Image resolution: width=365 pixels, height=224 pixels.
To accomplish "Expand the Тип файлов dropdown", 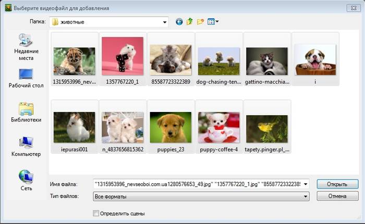I will click(306, 197).
